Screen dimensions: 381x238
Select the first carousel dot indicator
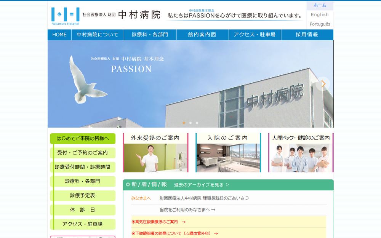pos(184,123)
